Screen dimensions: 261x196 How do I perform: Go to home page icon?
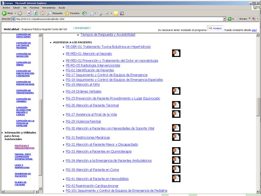coord(42,13)
